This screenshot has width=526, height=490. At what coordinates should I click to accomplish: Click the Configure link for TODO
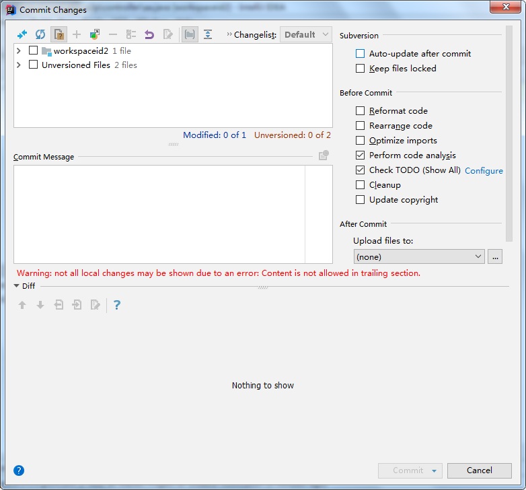pos(484,170)
